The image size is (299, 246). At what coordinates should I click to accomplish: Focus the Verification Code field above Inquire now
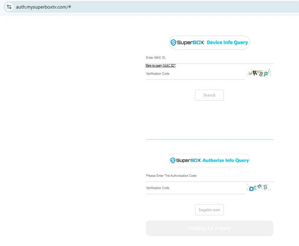(195, 188)
